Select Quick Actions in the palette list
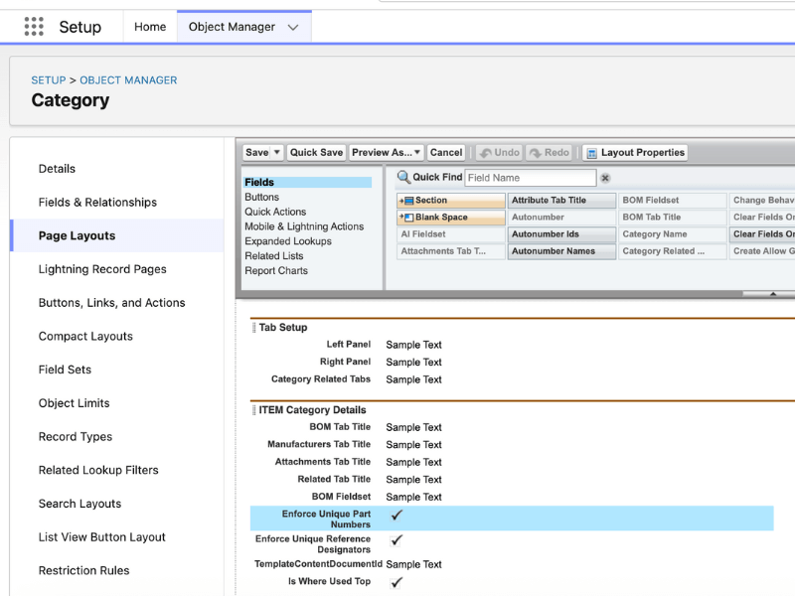Screen dimensions: 795x596 point(275,212)
